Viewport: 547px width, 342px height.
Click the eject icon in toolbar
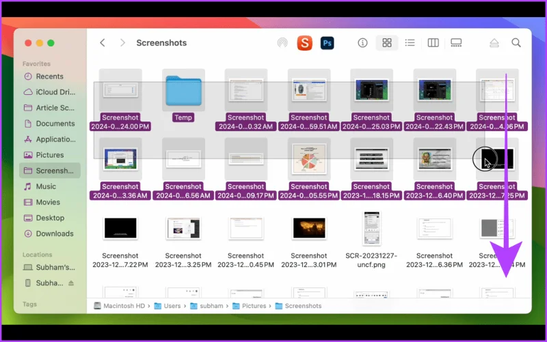(494, 43)
